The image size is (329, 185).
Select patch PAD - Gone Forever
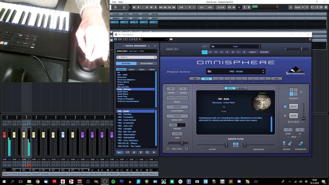point(127,120)
